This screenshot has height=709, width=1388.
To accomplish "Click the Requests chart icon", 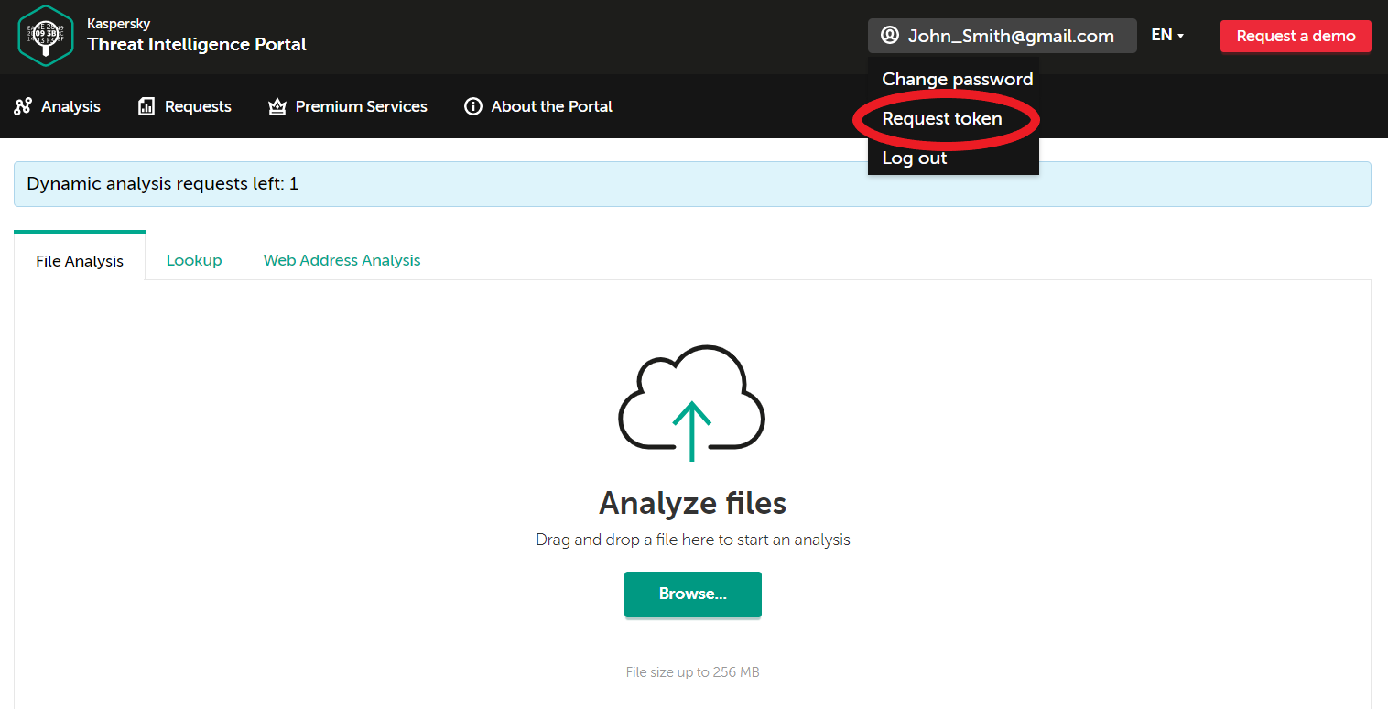I will tap(146, 107).
